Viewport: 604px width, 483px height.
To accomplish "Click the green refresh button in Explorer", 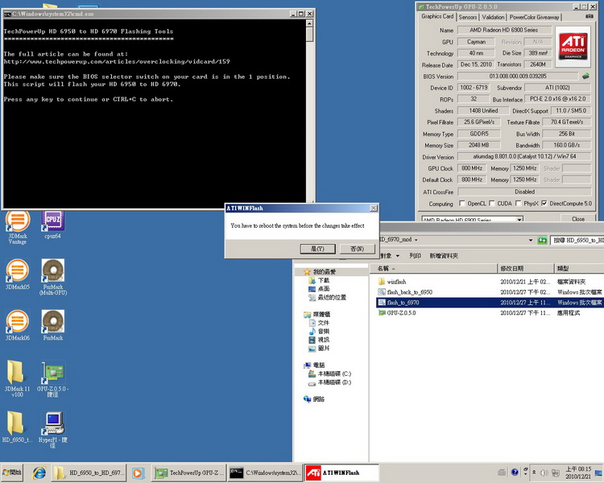I will coord(542,241).
